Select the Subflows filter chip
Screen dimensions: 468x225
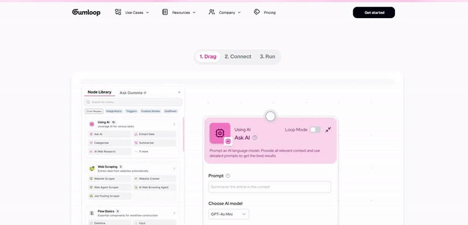[x=170, y=111]
